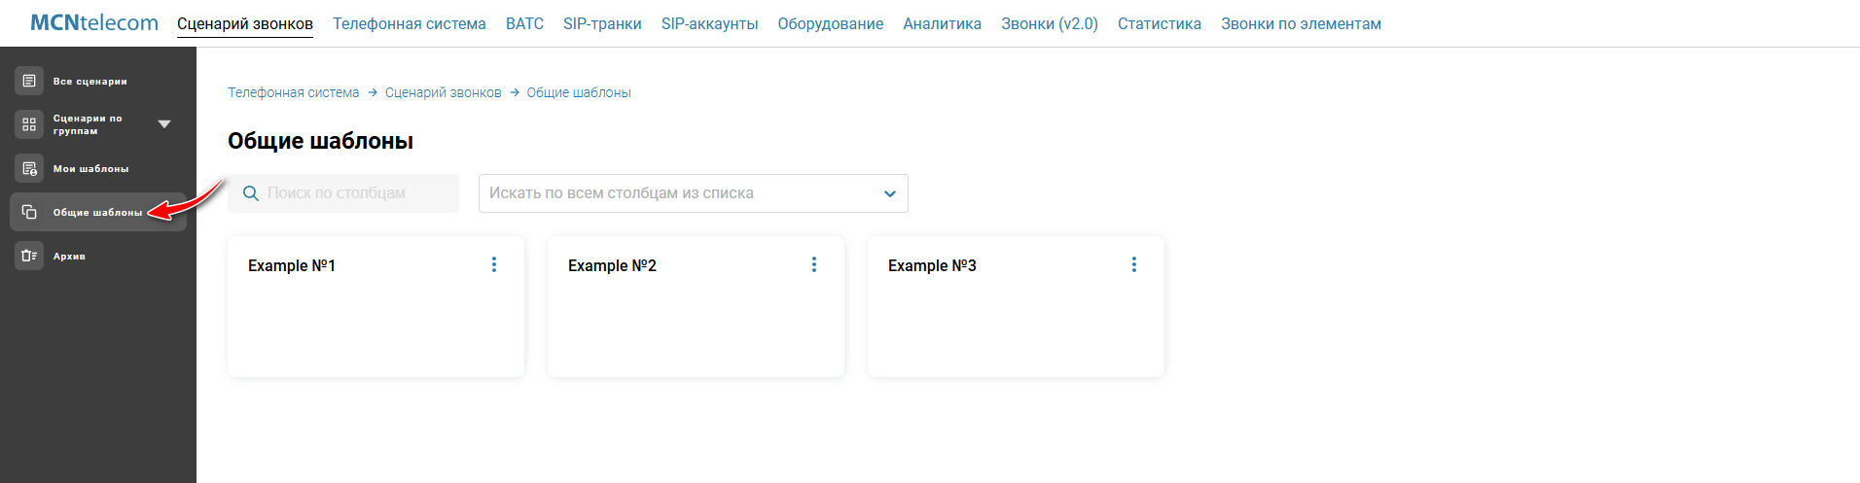Click the Сценарий звонков breadcrumb link

pyautogui.click(x=444, y=92)
